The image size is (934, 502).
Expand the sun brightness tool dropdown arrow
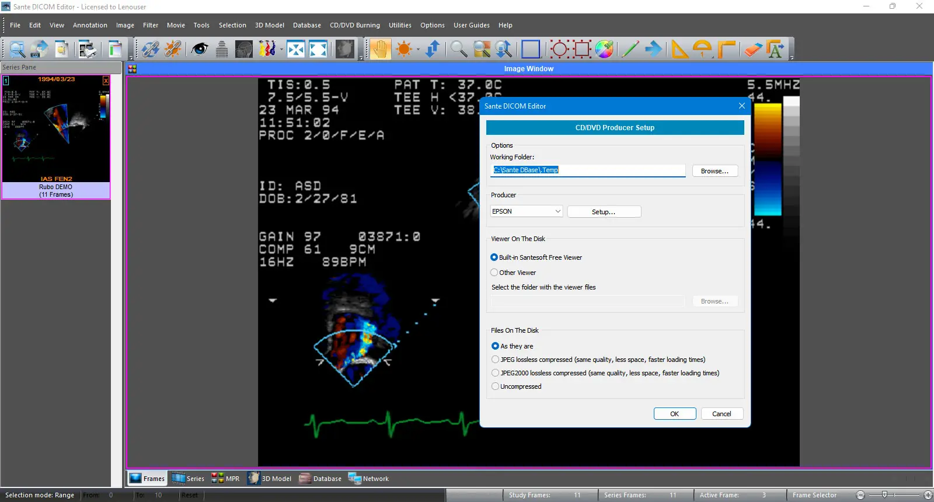pyautogui.click(x=418, y=50)
